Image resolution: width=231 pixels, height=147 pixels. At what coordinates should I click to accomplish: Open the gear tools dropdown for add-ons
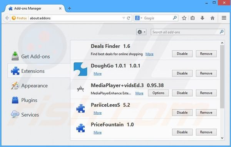click(x=141, y=32)
